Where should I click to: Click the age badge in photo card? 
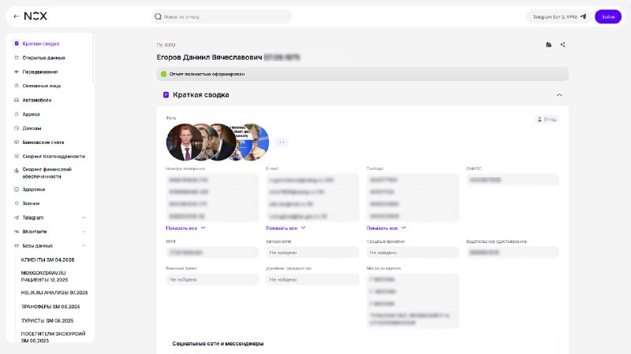[x=547, y=120]
